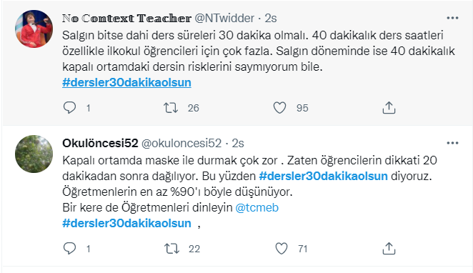Open more options for Okulöncesi52 tweet
473x273 pixels.
[452, 143]
